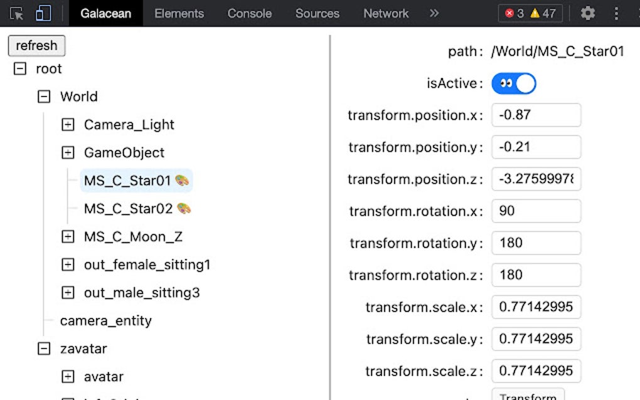Viewport: 640px width, 400px height.
Task: Select out_female_sitting1 in the tree
Action: [147, 265]
